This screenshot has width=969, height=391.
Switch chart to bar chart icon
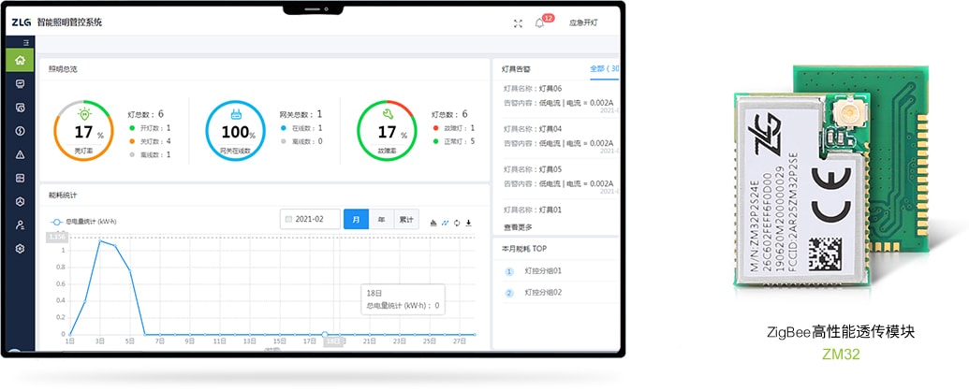[433, 223]
